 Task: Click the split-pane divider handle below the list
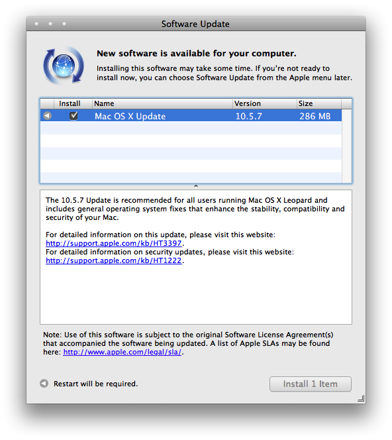click(x=196, y=186)
